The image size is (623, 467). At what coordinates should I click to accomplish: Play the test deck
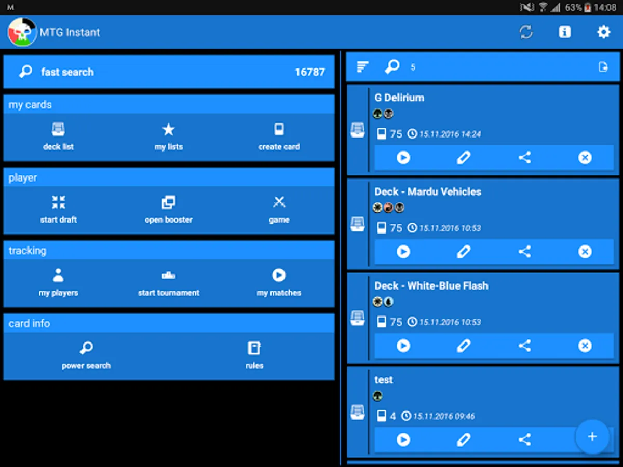403,440
